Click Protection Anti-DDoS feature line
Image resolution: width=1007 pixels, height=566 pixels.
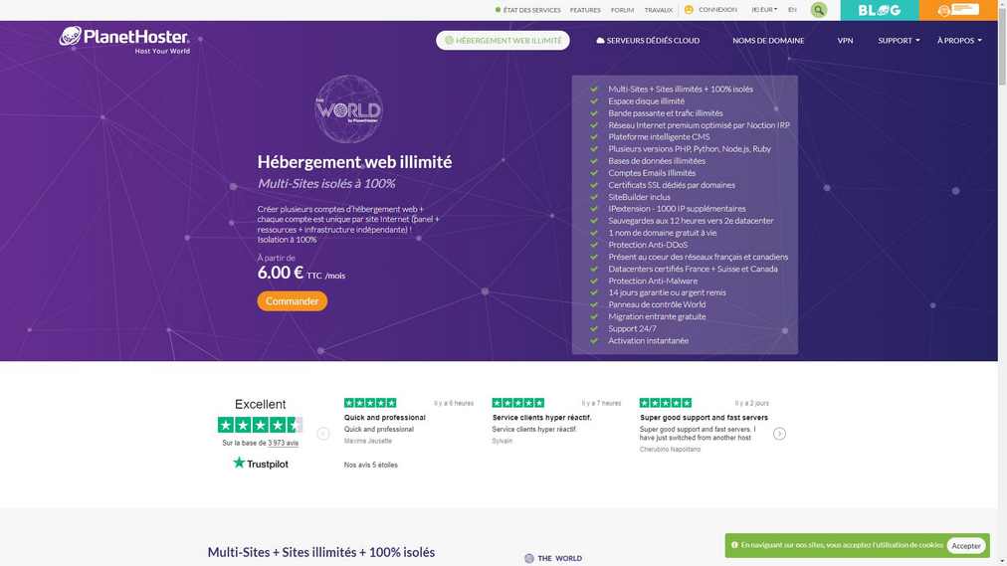tap(648, 245)
